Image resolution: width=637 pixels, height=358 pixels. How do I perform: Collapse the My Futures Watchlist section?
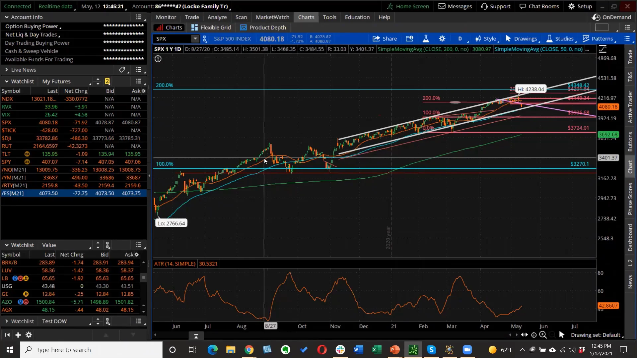[x=7, y=82]
